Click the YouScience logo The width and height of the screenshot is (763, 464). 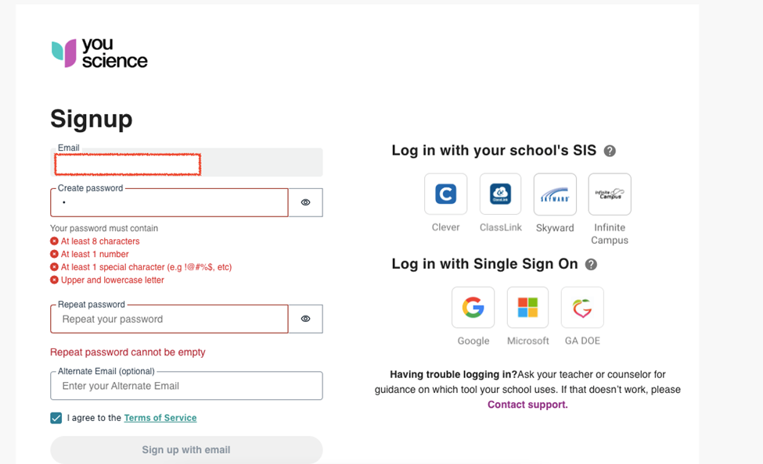click(x=99, y=53)
